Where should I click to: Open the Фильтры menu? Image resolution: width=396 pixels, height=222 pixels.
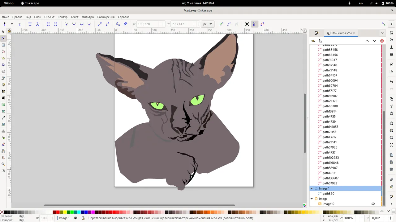click(x=88, y=17)
